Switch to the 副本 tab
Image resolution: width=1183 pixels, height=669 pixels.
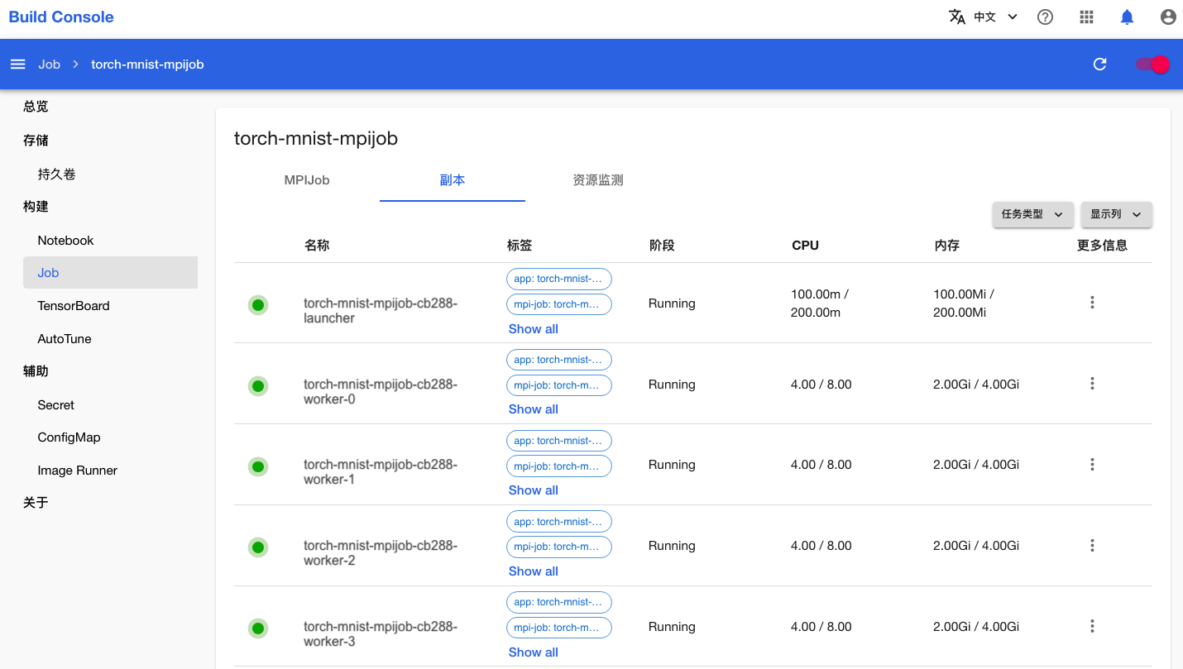click(x=453, y=180)
